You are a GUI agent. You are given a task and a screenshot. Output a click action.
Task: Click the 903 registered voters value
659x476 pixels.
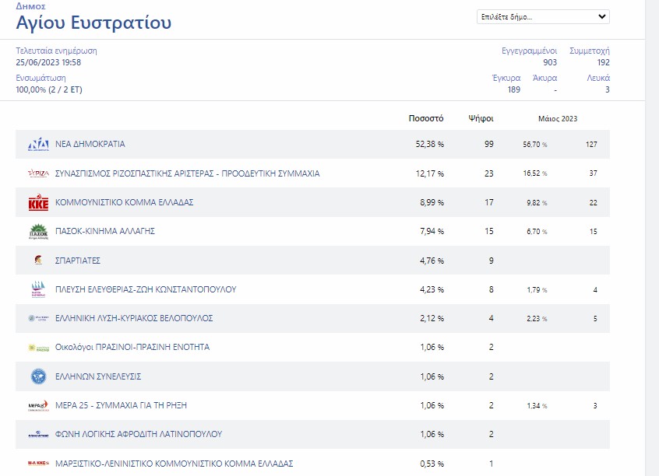coord(550,62)
